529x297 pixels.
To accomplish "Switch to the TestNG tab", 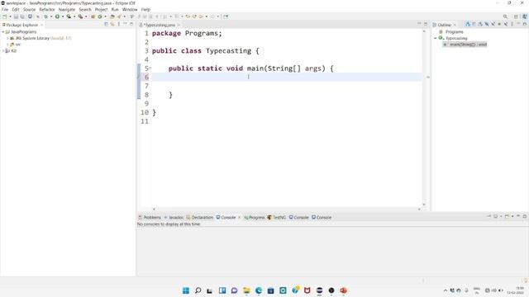I will pos(277,218).
